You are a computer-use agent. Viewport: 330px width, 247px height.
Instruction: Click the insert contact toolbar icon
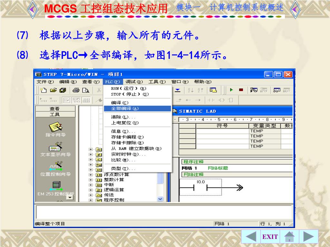(x=211, y=100)
